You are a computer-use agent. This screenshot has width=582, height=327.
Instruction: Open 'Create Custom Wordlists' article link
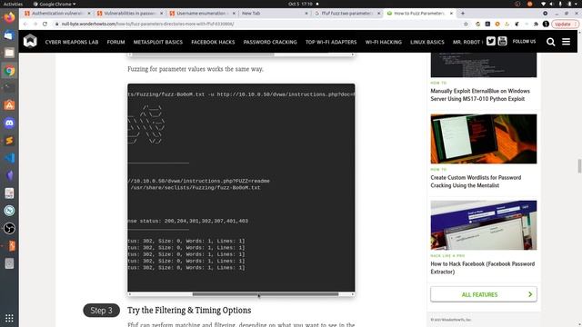coord(476,182)
